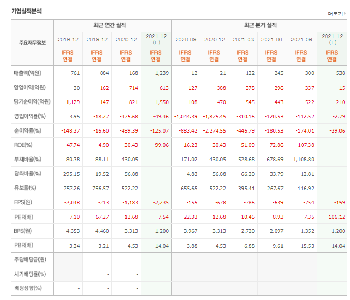Select the 당기순이익(억원) row label
Screen dimensions: 350x300
pos(32,101)
